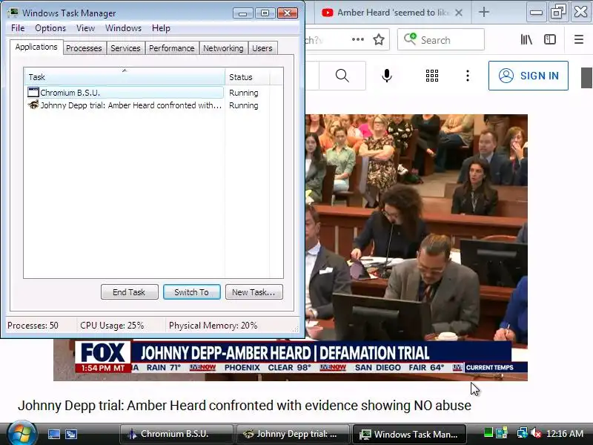Click the video title Johnny Depp trial text
The height and width of the screenshot is (445, 593).
(x=245, y=405)
